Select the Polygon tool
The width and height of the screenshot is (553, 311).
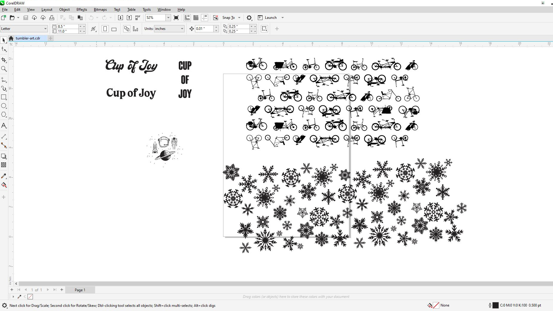(4, 115)
